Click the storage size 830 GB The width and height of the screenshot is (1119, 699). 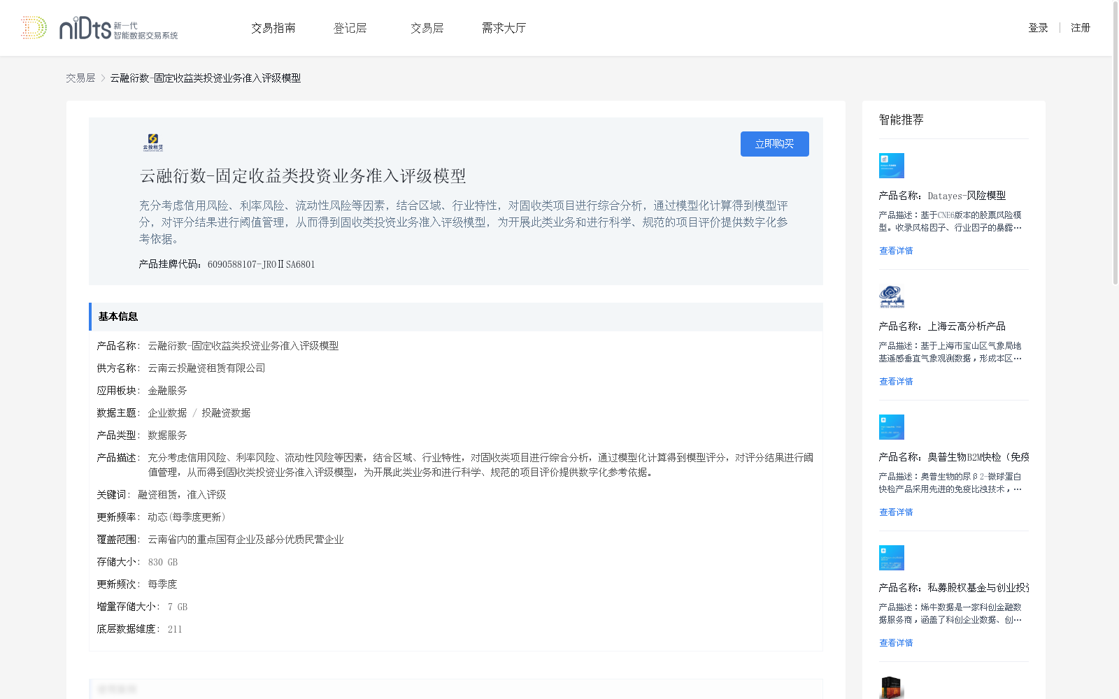pos(163,562)
